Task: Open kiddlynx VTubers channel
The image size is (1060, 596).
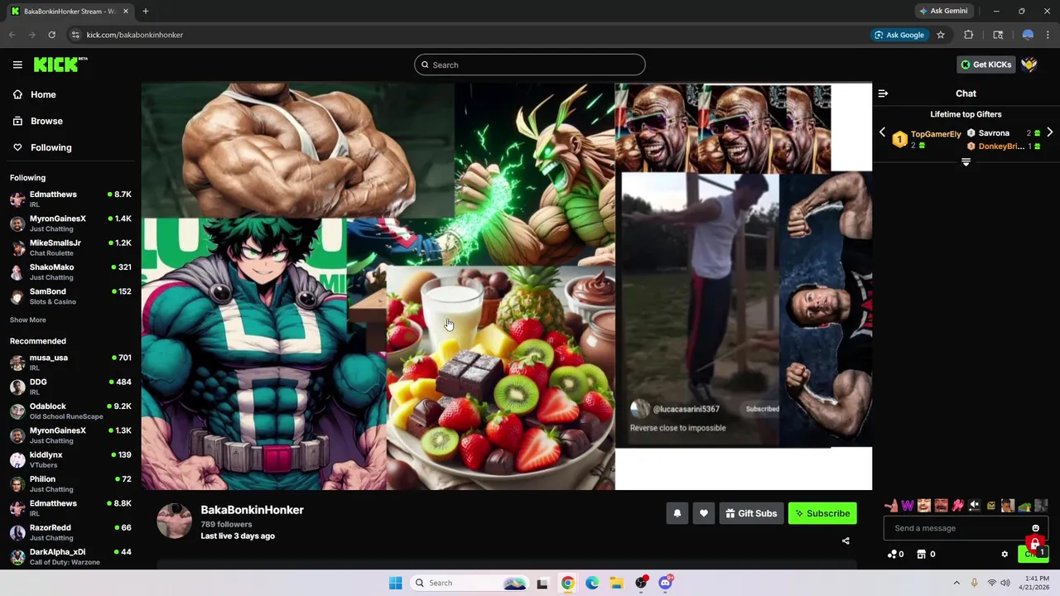Action: click(x=70, y=459)
